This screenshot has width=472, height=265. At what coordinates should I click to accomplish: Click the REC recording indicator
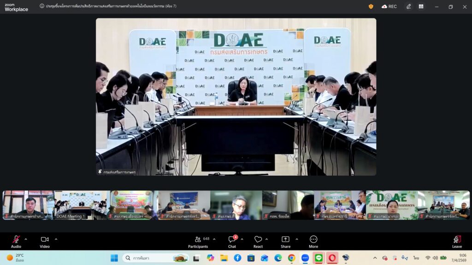coord(389,6)
